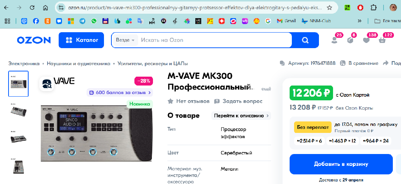Open the NNM-Club bookmark

point(316,21)
